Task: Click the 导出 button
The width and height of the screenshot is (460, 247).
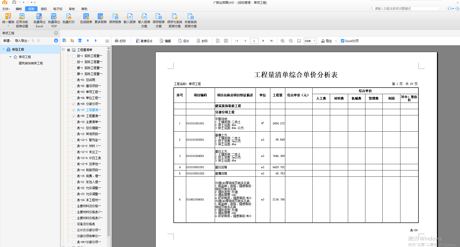Action: [x=327, y=41]
